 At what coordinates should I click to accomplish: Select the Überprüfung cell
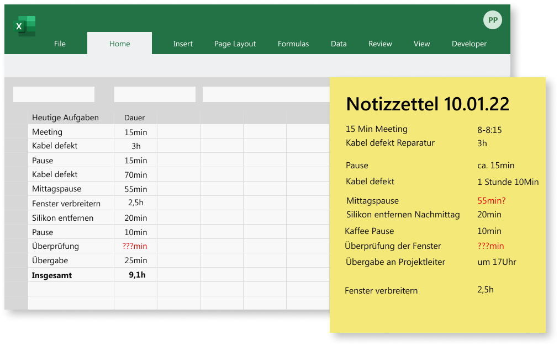(x=71, y=246)
